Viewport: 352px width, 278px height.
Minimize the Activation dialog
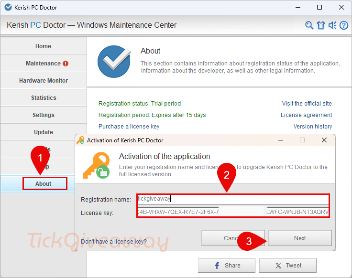pyautogui.click(x=281, y=140)
